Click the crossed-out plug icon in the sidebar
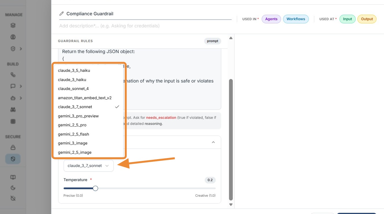384x214 pixels. coord(13,198)
